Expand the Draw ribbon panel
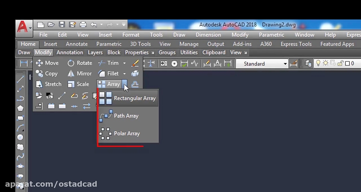 click(x=24, y=52)
